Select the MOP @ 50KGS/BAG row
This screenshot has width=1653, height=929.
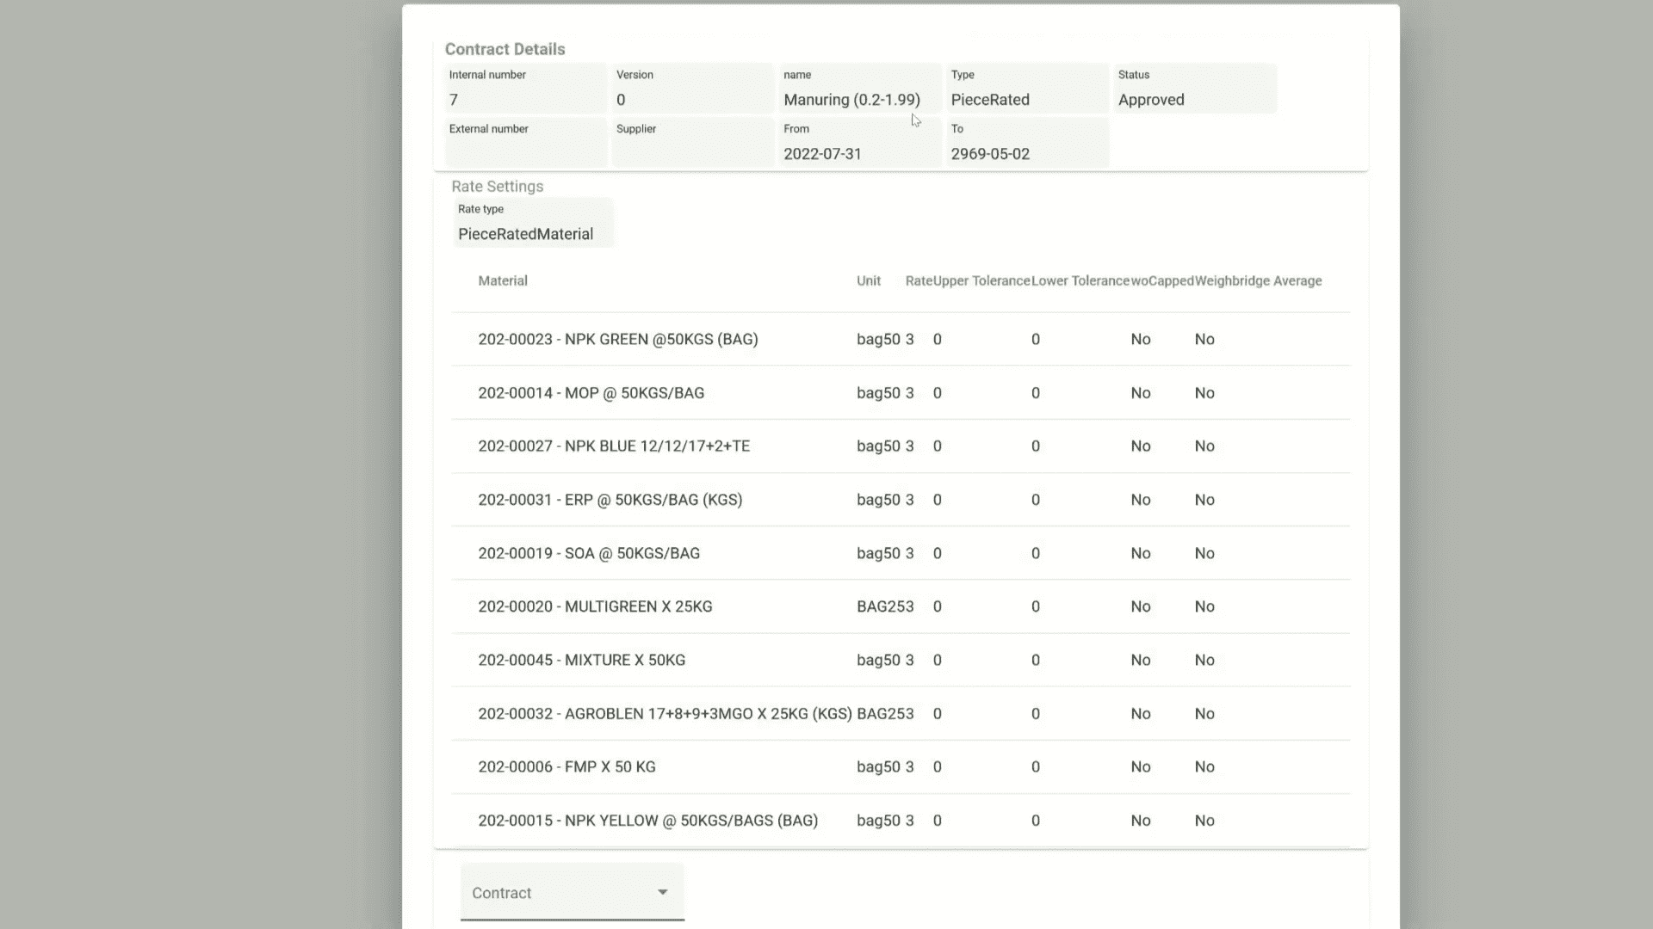pyautogui.click(x=591, y=393)
